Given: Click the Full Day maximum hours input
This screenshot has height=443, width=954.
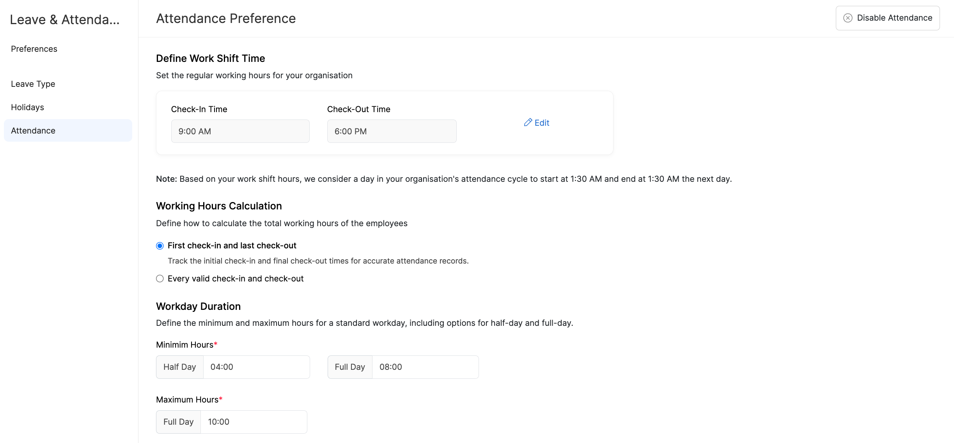Looking at the screenshot, I should (x=253, y=422).
